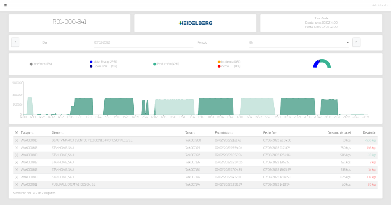Expand the row for Task007186
Viewport: 391px width, 205px height.
click(16, 170)
